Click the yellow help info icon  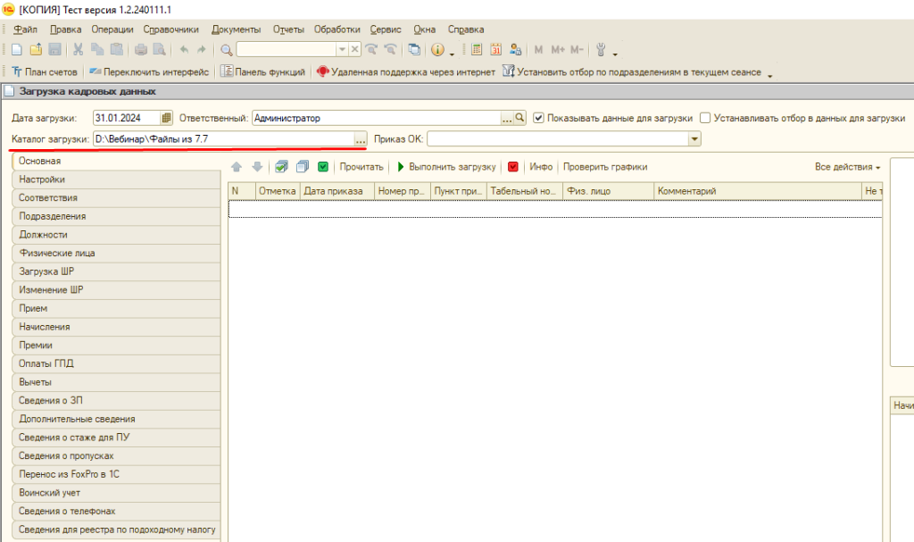[438, 50]
